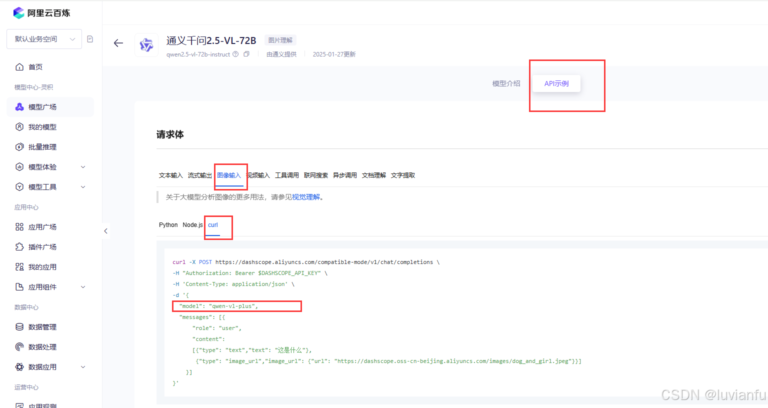Select the 视频输入 request tab
Screen dimensions: 768x408
click(258, 175)
